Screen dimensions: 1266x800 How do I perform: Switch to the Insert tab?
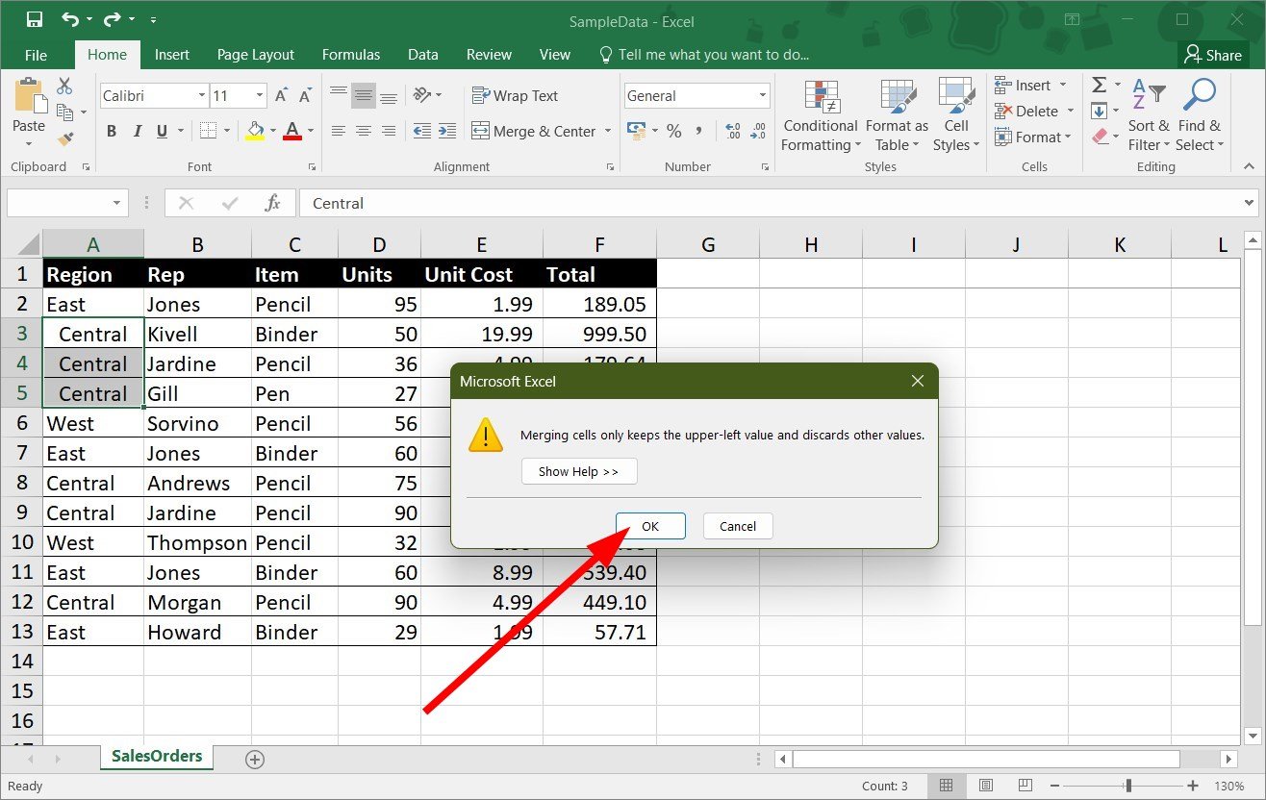[172, 55]
